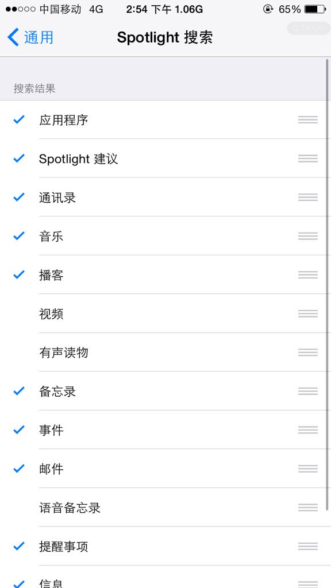Tap the blue back chevron
The height and width of the screenshot is (588, 331).
(13, 37)
